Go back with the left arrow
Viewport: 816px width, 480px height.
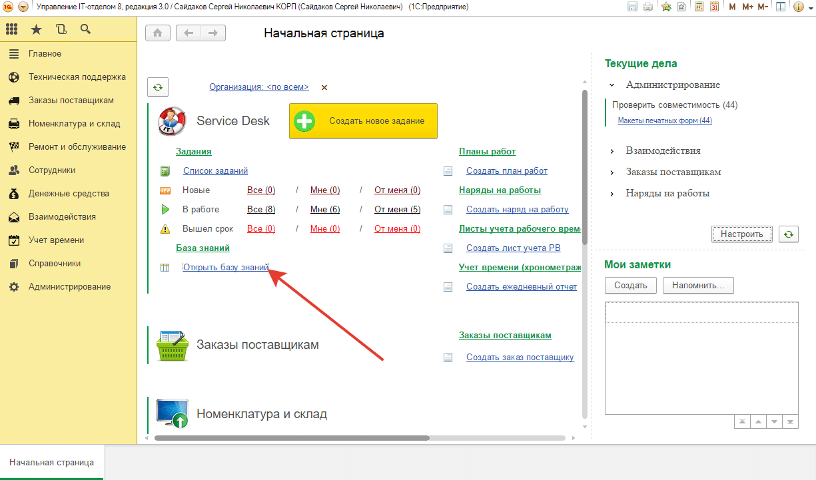tap(189, 33)
